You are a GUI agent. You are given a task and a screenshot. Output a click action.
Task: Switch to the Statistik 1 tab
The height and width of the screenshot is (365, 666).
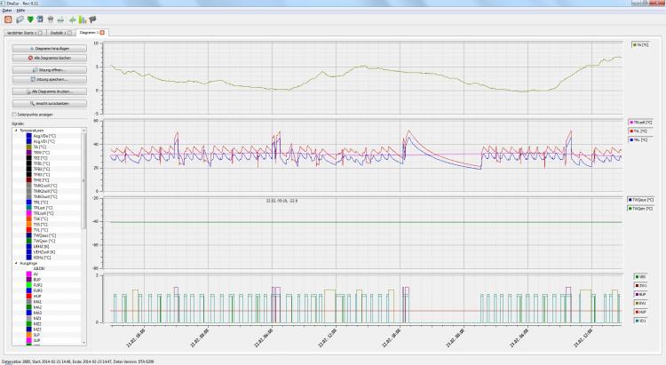click(59, 33)
